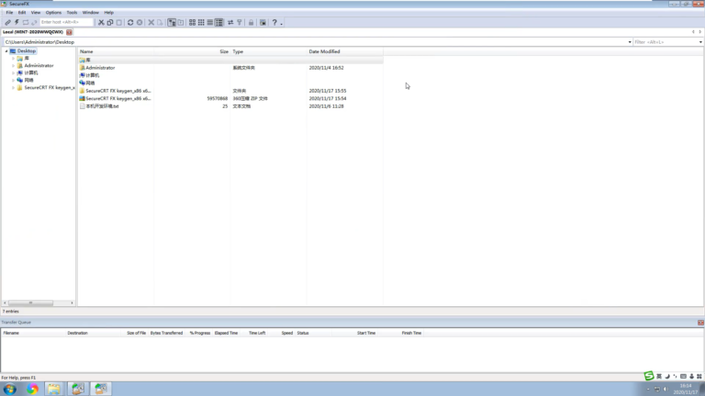
Task: Open the path address dropdown arrow
Action: 630,42
